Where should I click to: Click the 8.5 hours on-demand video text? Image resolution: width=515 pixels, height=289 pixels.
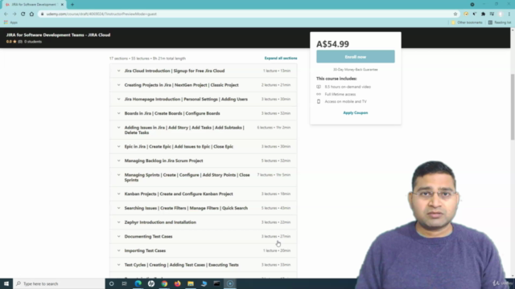[x=348, y=87]
